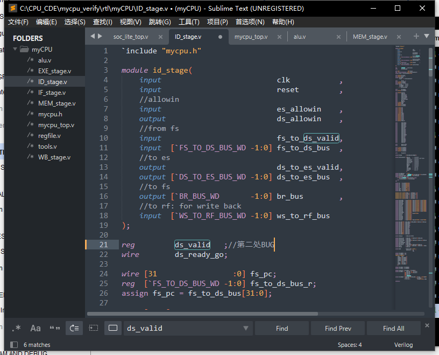Open the 选择(S) menu

(x=75, y=22)
